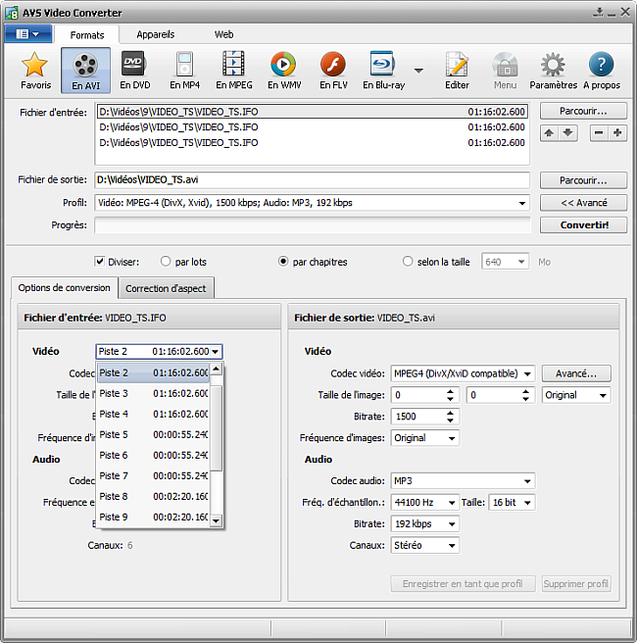Click Parcourir next to Fichier de sortie
Viewport: 637px width, 643px height.
(x=583, y=180)
